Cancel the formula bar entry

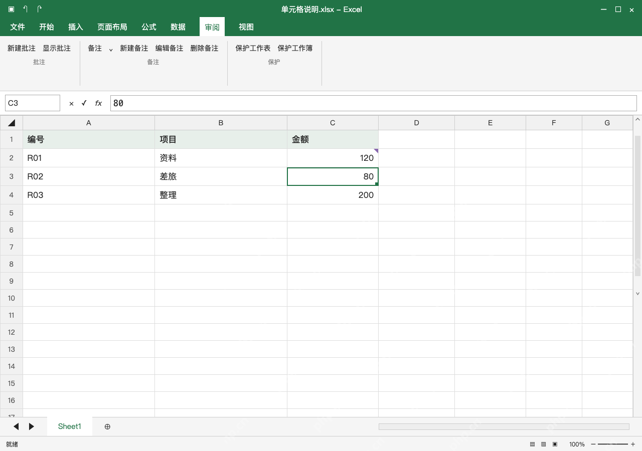[x=71, y=103]
